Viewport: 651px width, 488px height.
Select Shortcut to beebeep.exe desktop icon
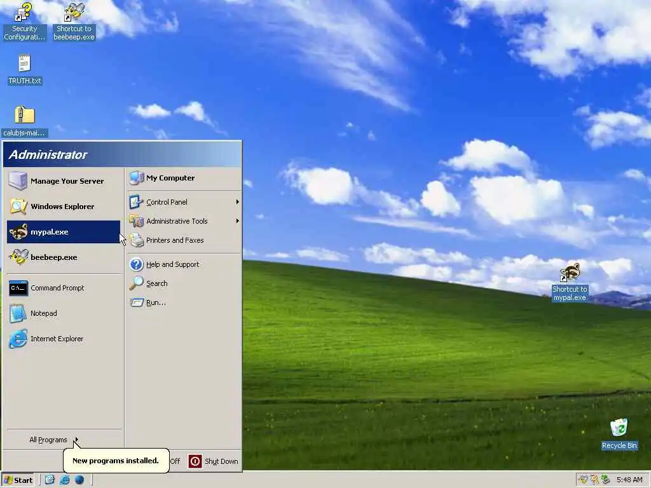pyautogui.click(x=74, y=22)
